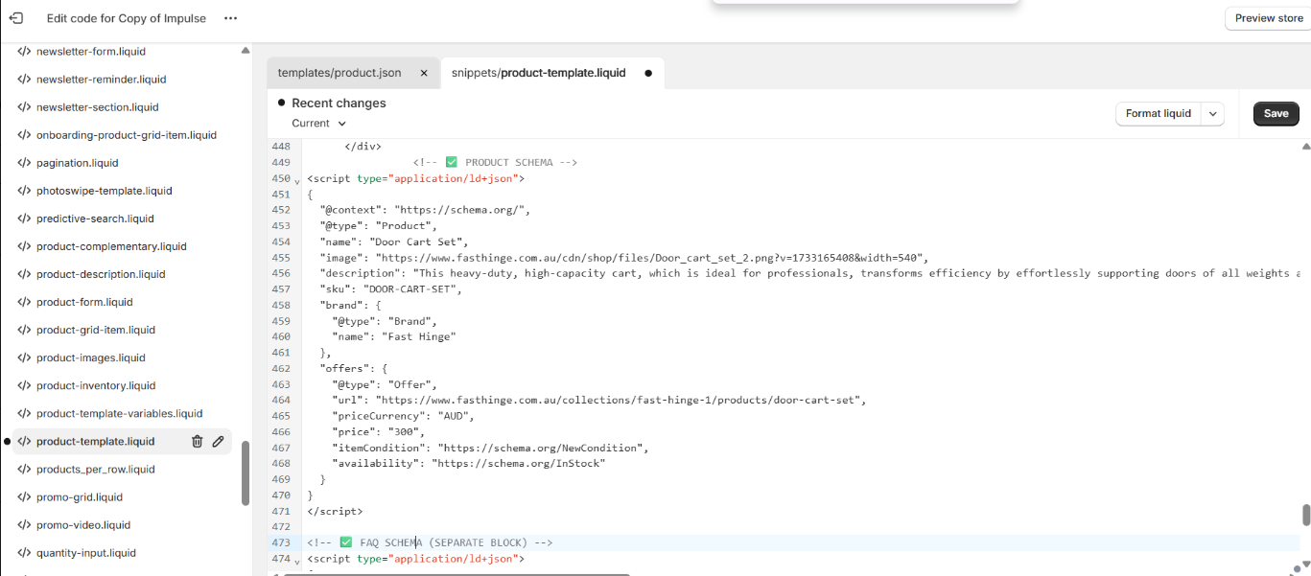Image resolution: width=1311 pixels, height=576 pixels.
Task: Click code icon beside newsletter-form.liquid
Action: coord(24,52)
